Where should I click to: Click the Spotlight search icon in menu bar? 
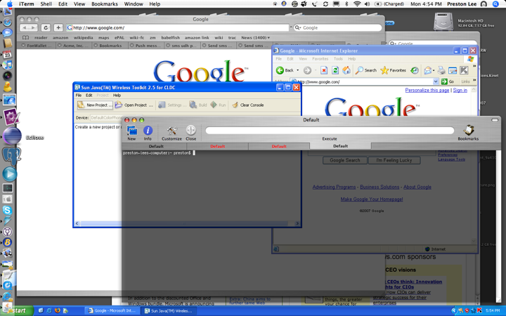[x=495, y=4]
